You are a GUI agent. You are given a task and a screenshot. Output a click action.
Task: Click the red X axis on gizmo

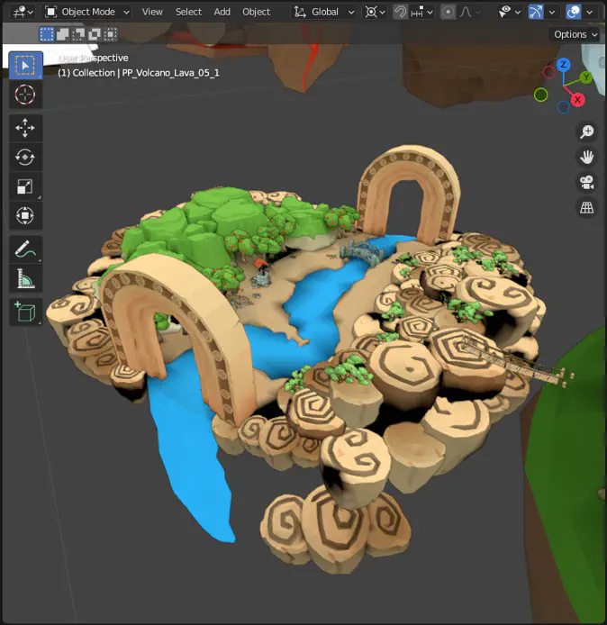577,99
